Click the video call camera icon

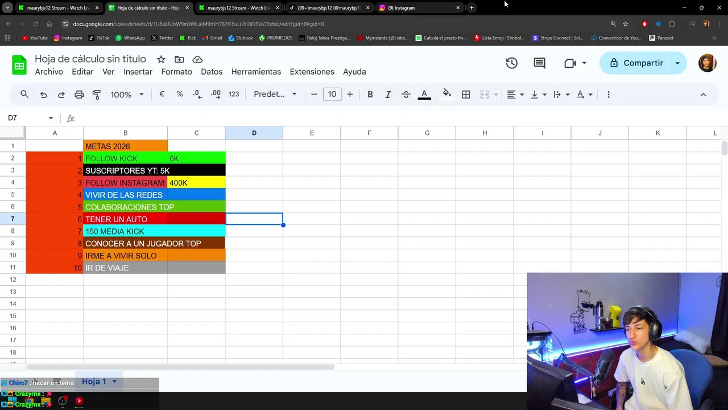(x=570, y=63)
